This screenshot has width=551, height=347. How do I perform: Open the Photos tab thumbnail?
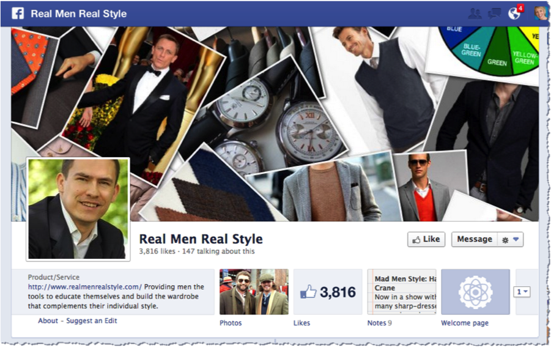coord(254,292)
